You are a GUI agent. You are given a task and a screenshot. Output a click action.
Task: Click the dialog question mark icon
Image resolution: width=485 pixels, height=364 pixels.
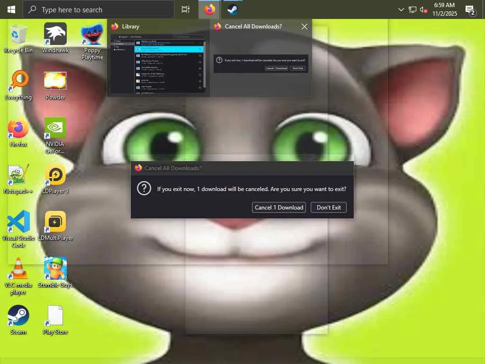point(144,189)
